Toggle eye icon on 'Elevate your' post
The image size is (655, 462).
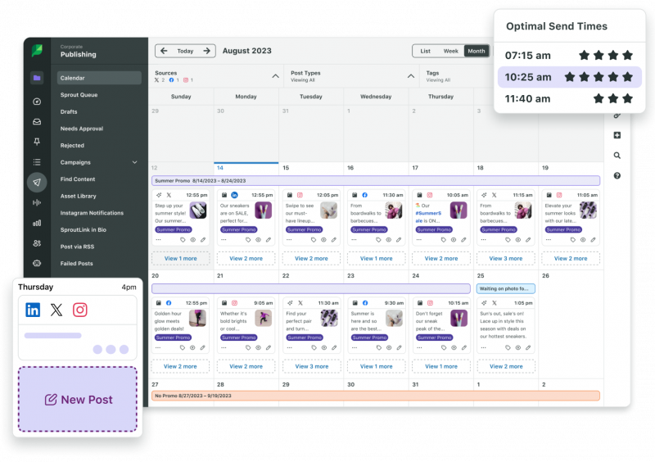point(583,240)
